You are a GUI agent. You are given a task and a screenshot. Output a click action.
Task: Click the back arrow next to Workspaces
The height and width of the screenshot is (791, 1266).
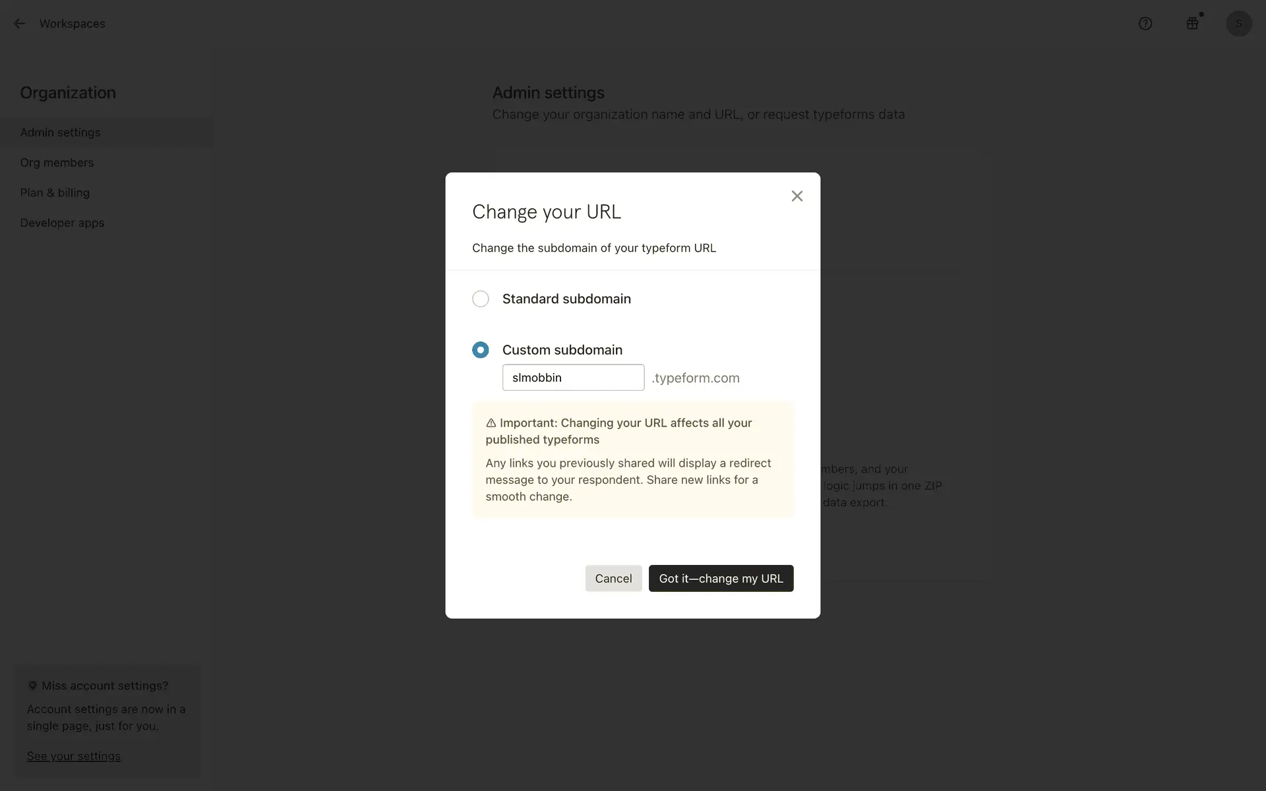pyautogui.click(x=19, y=24)
